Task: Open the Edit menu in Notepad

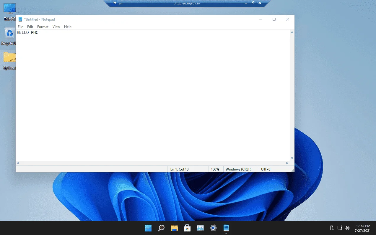Action: [30, 27]
